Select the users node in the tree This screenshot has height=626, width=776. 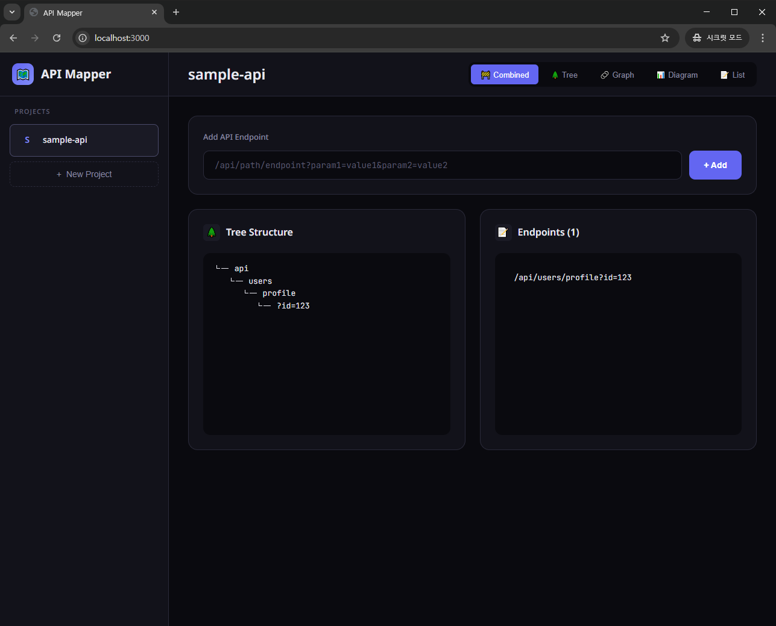(260, 281)
